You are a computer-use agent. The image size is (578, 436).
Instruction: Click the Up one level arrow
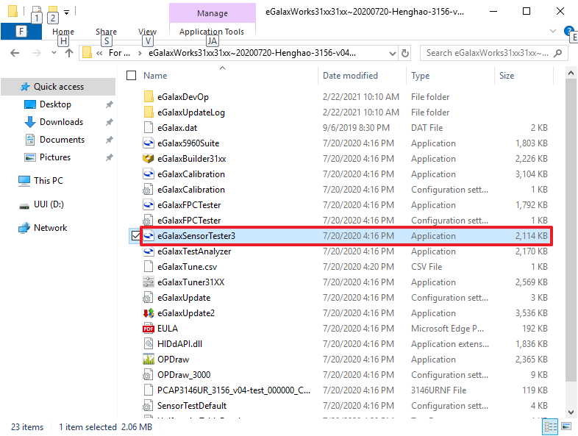68,53
